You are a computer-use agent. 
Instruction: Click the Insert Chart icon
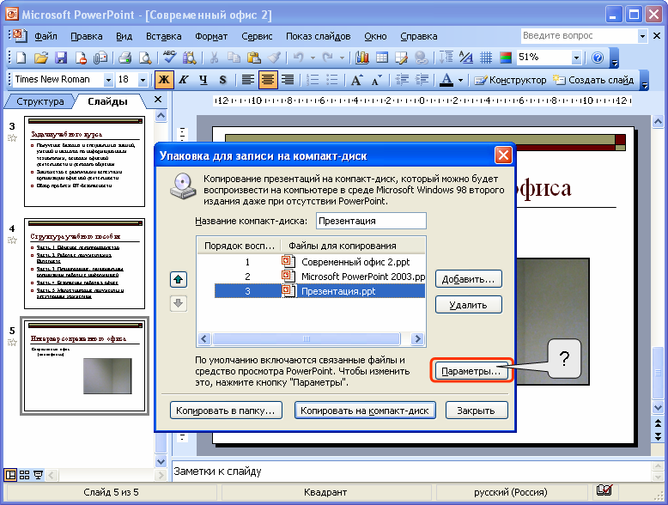click(x=362, y=58)
